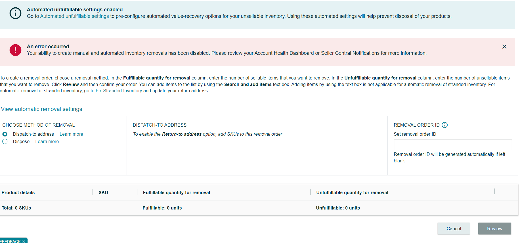Click the red error exclamation icon

[15, 50]
